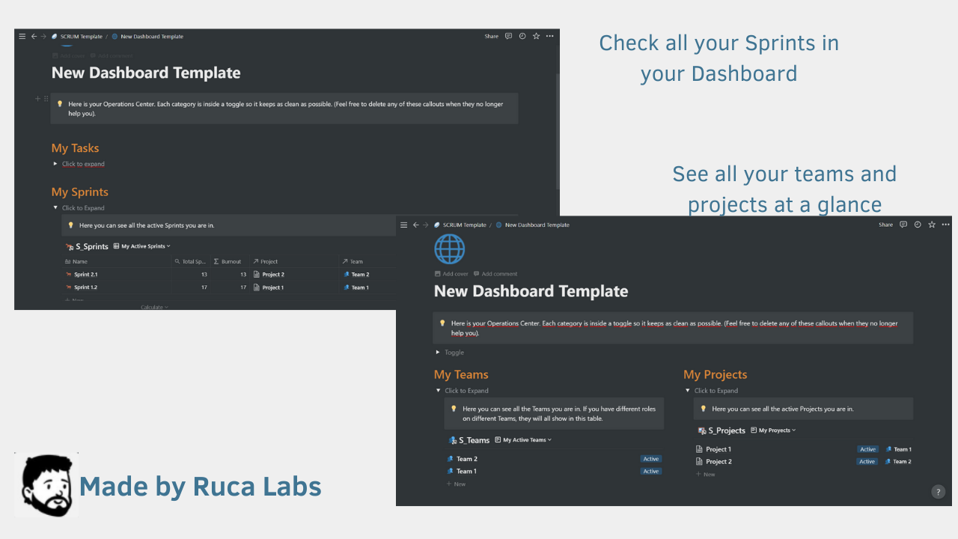
Task: Open the My Active Sprints view dropdown
Action: coord(142,246)
